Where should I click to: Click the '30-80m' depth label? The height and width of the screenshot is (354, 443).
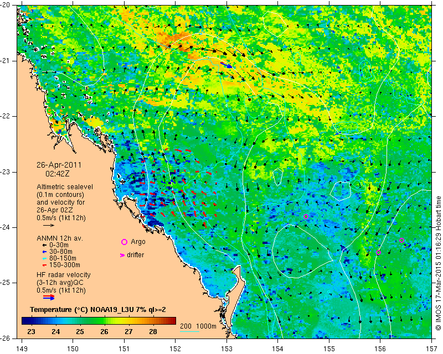60,252
